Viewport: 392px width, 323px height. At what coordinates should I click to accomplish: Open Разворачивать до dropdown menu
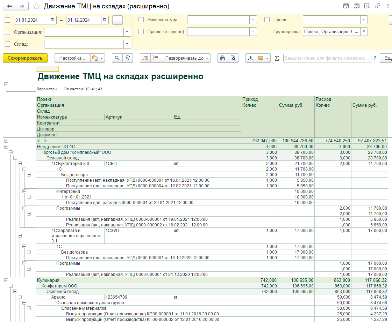(186, 58)
